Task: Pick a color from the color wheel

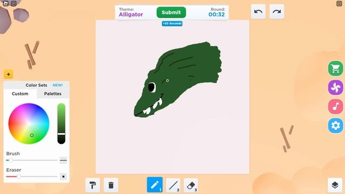Action: coord(29,123)
